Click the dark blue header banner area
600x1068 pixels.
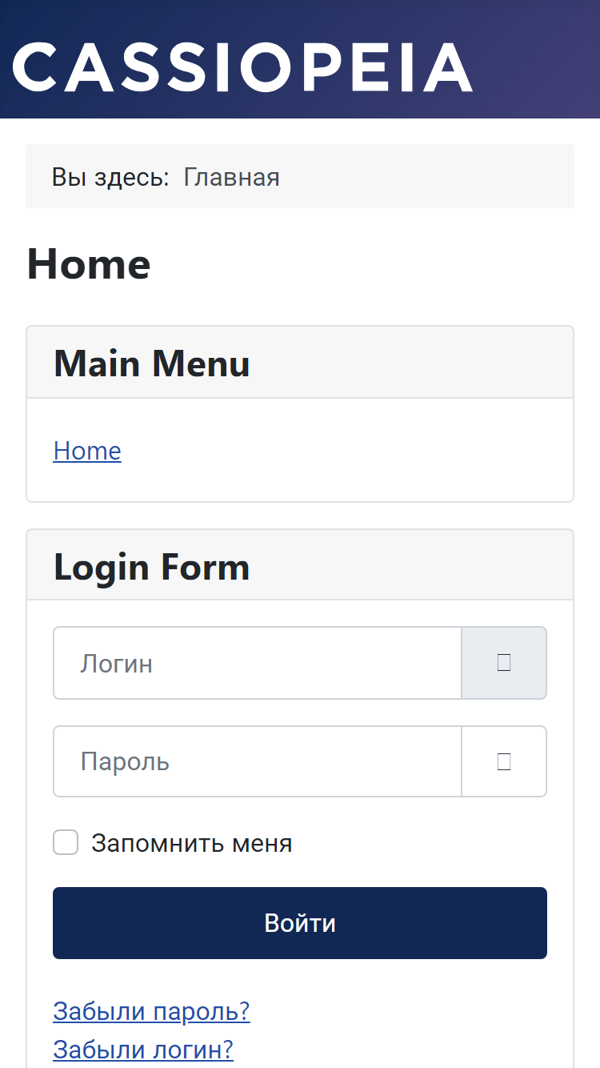(x=536, y=59)
